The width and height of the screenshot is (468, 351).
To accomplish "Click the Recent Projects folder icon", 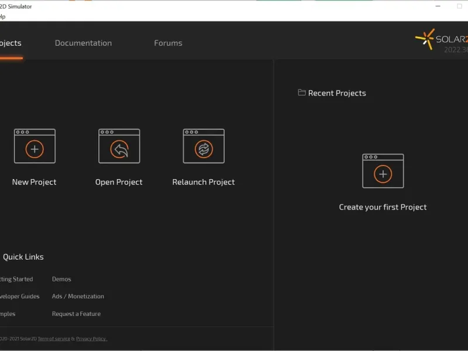I will pos(302,92).
